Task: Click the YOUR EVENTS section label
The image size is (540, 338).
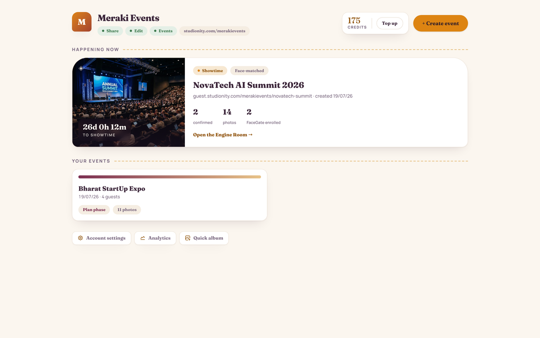Action: (91, 161)
